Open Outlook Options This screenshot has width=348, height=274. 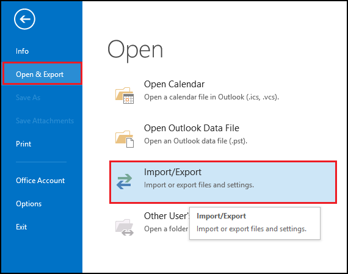click(29, 204)
